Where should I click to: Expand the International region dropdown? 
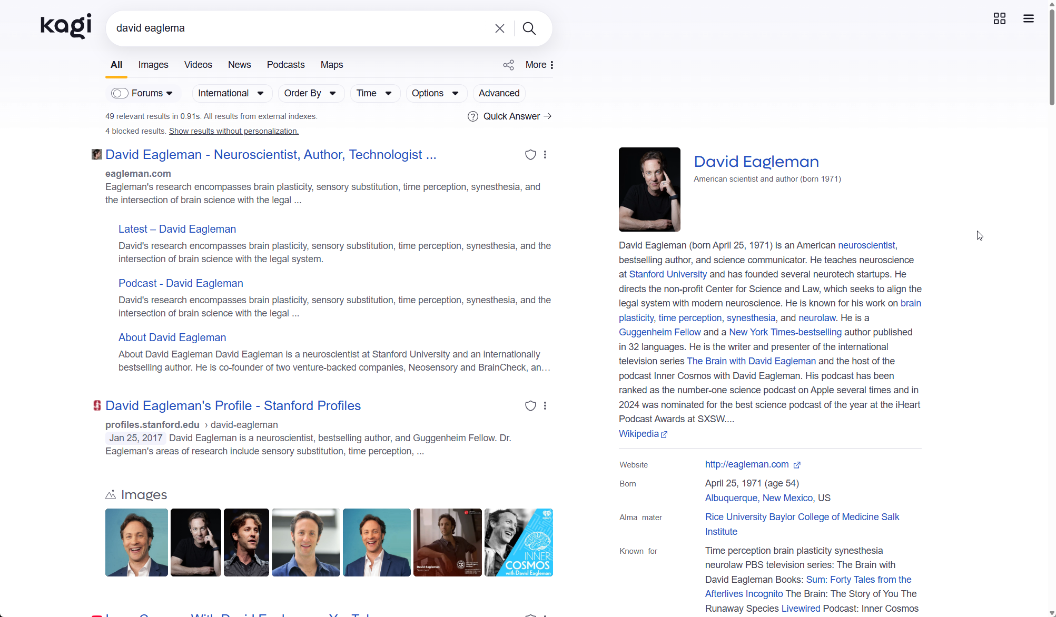pyautogui.click(x=231, y=94)
